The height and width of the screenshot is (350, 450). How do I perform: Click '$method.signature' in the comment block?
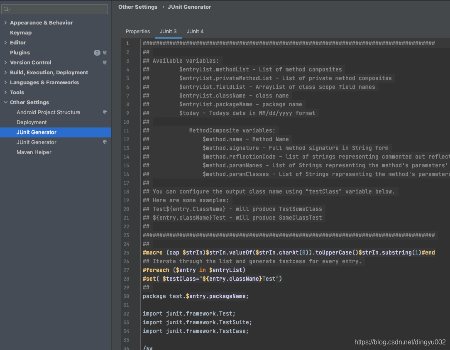(231, 148)
